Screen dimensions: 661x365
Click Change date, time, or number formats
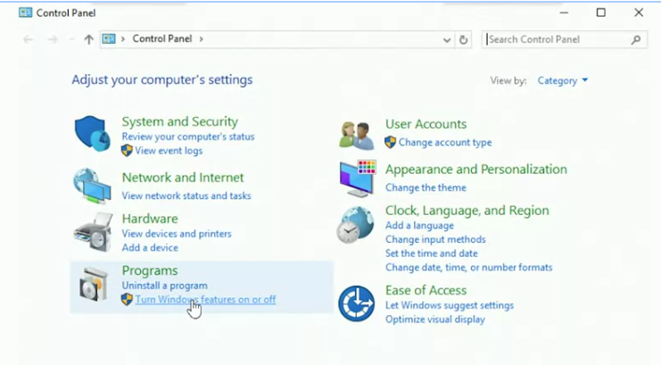pyautogui.click(x=469, y=268)
